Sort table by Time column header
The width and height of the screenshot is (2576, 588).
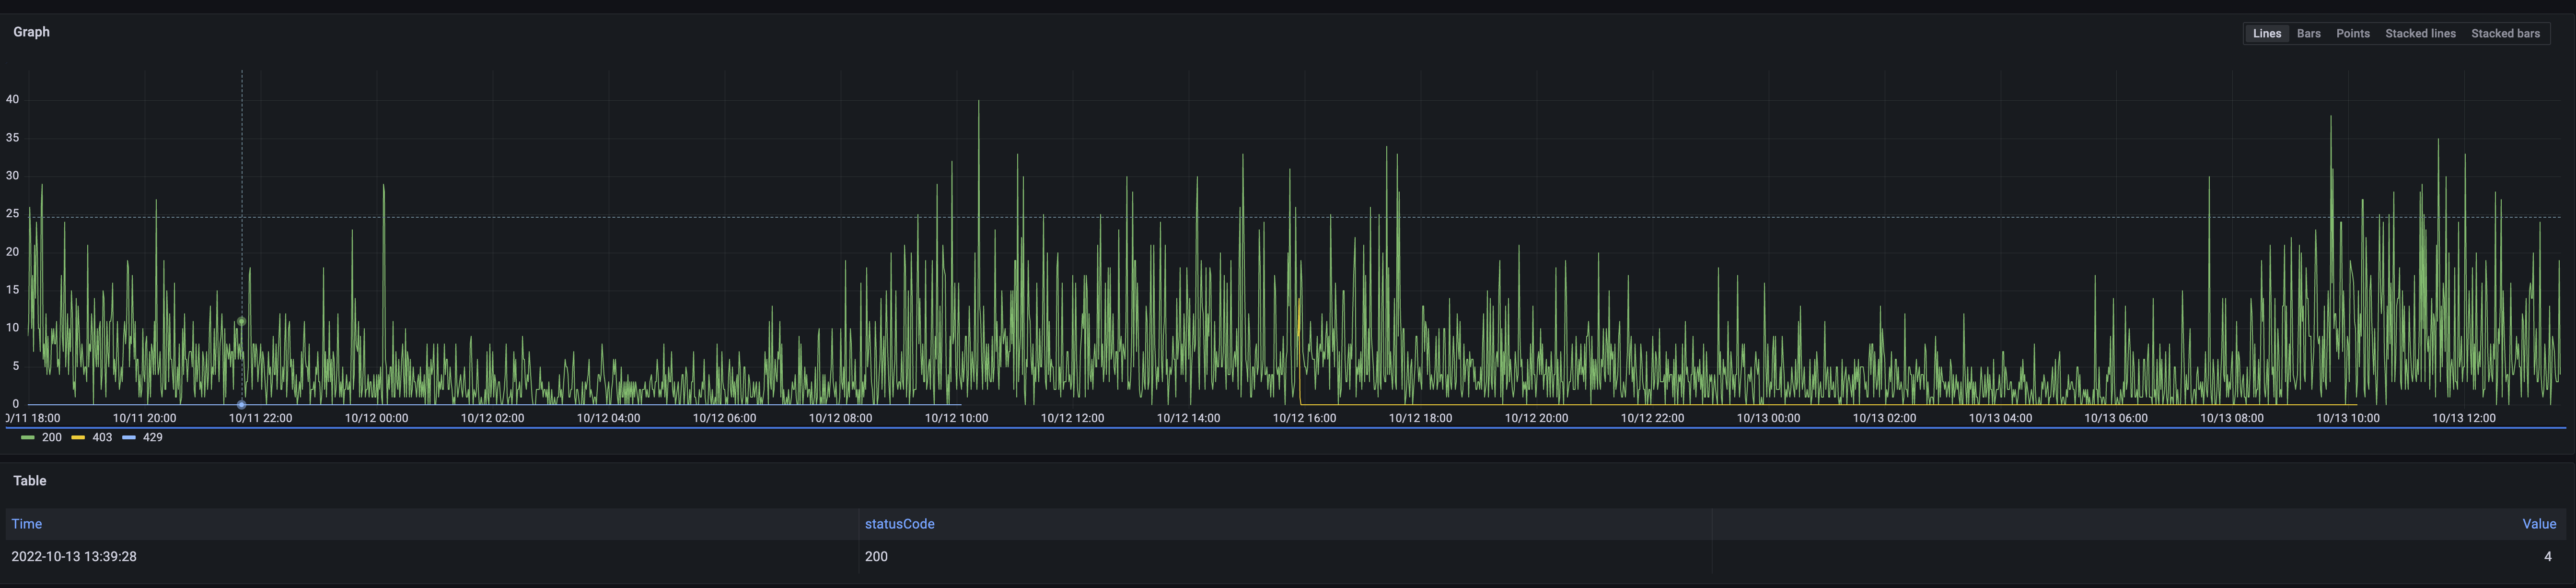[27, 524]
